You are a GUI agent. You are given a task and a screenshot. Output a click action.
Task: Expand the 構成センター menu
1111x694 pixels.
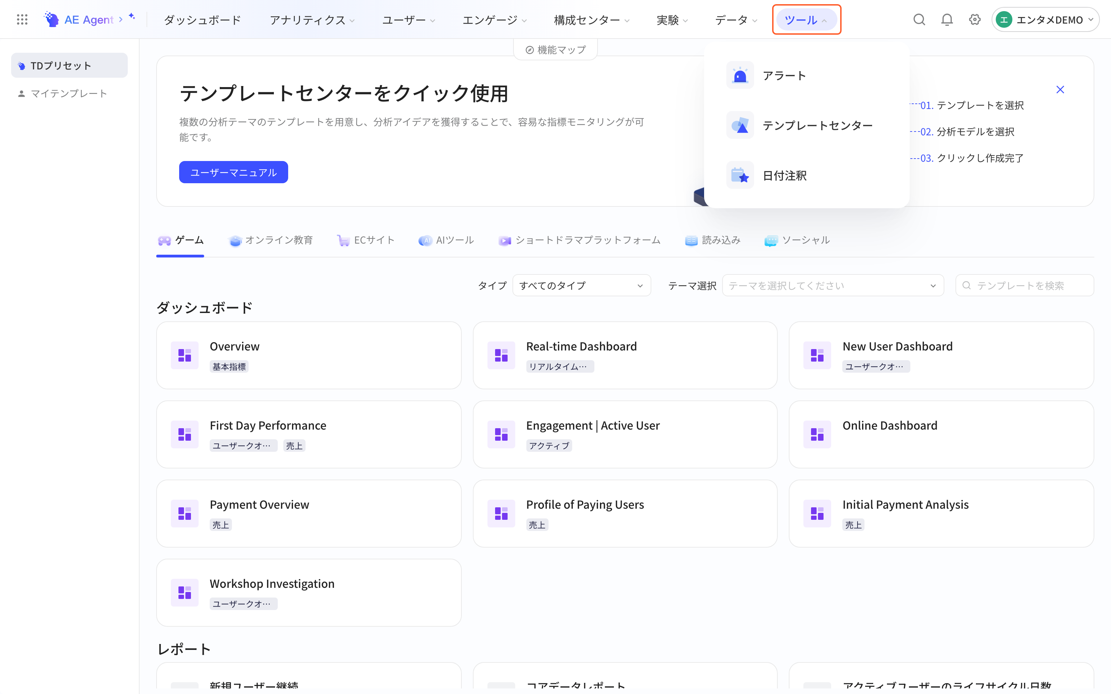coord(591,20)
